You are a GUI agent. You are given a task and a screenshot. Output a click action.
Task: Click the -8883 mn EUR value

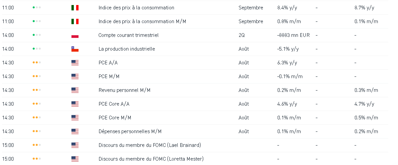pyautogui.click(x=293, y=35)
